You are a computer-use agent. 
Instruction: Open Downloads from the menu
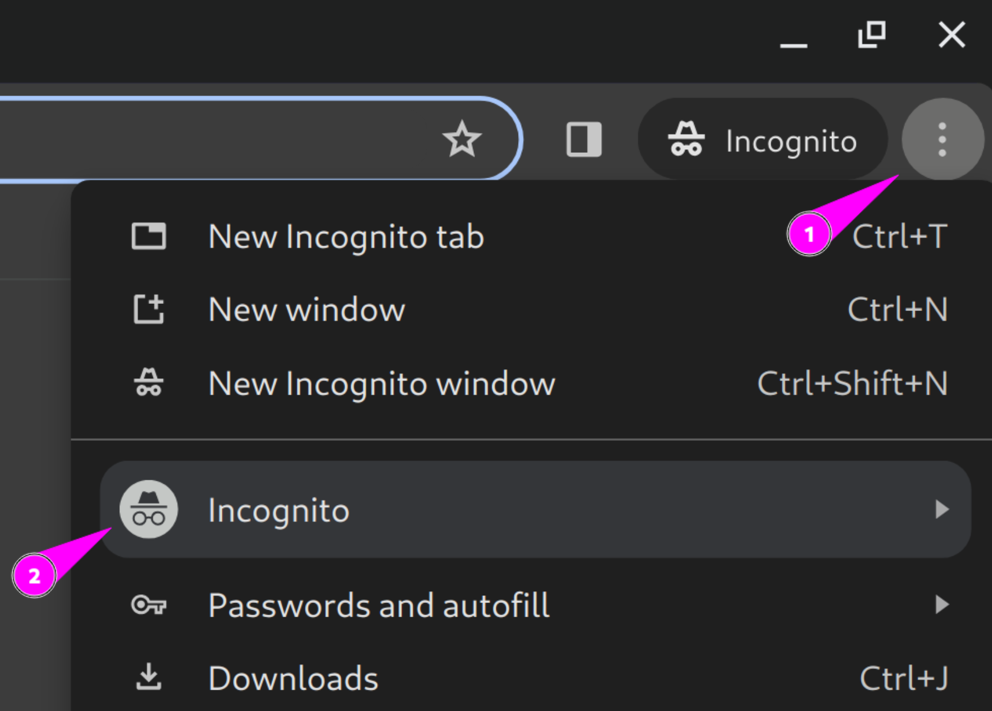pos(531,679)
